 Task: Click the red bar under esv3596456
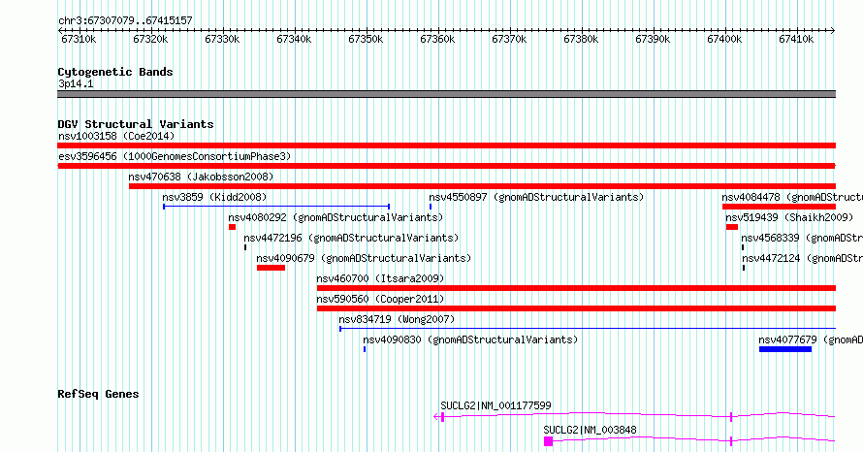point(446,166)
